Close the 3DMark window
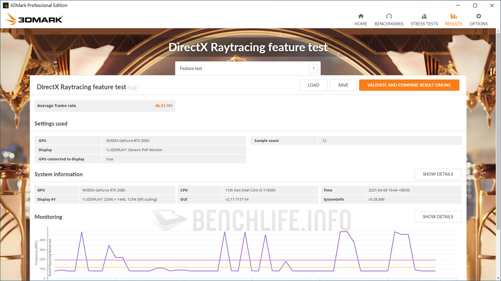501x281 pixels. coord(492,5)
